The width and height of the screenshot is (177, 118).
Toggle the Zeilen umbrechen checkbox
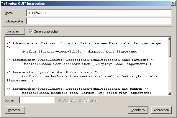coord(31,31)
